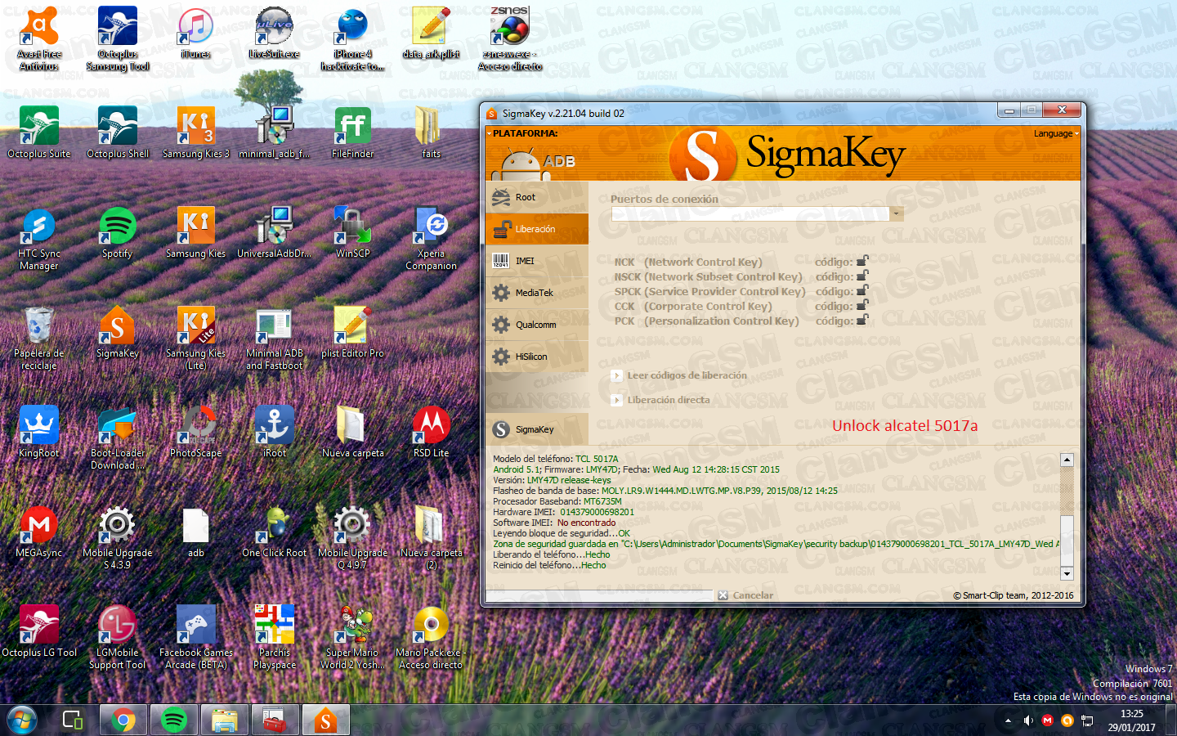Select plist Editor Pro desktop icon

click(x=353, y=332)
